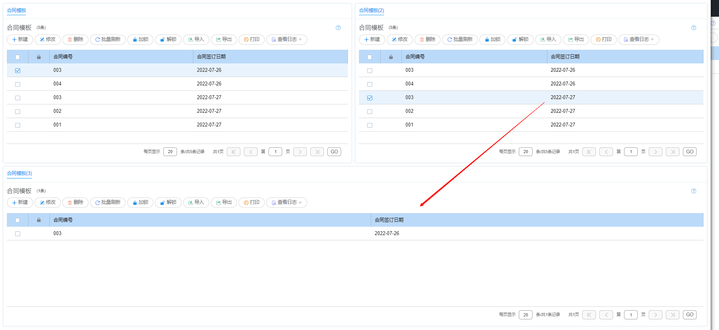Click 删除 in the 合同模板(3) panel

(76, 202)
